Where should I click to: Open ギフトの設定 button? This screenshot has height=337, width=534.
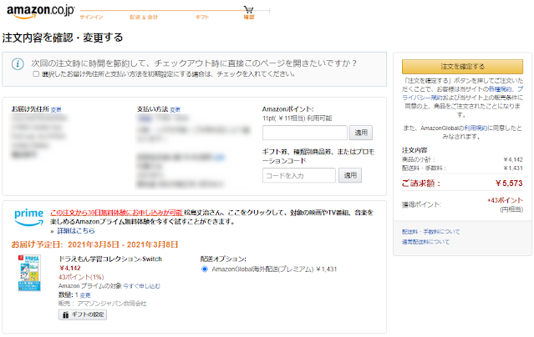click(x=83, y=314)
